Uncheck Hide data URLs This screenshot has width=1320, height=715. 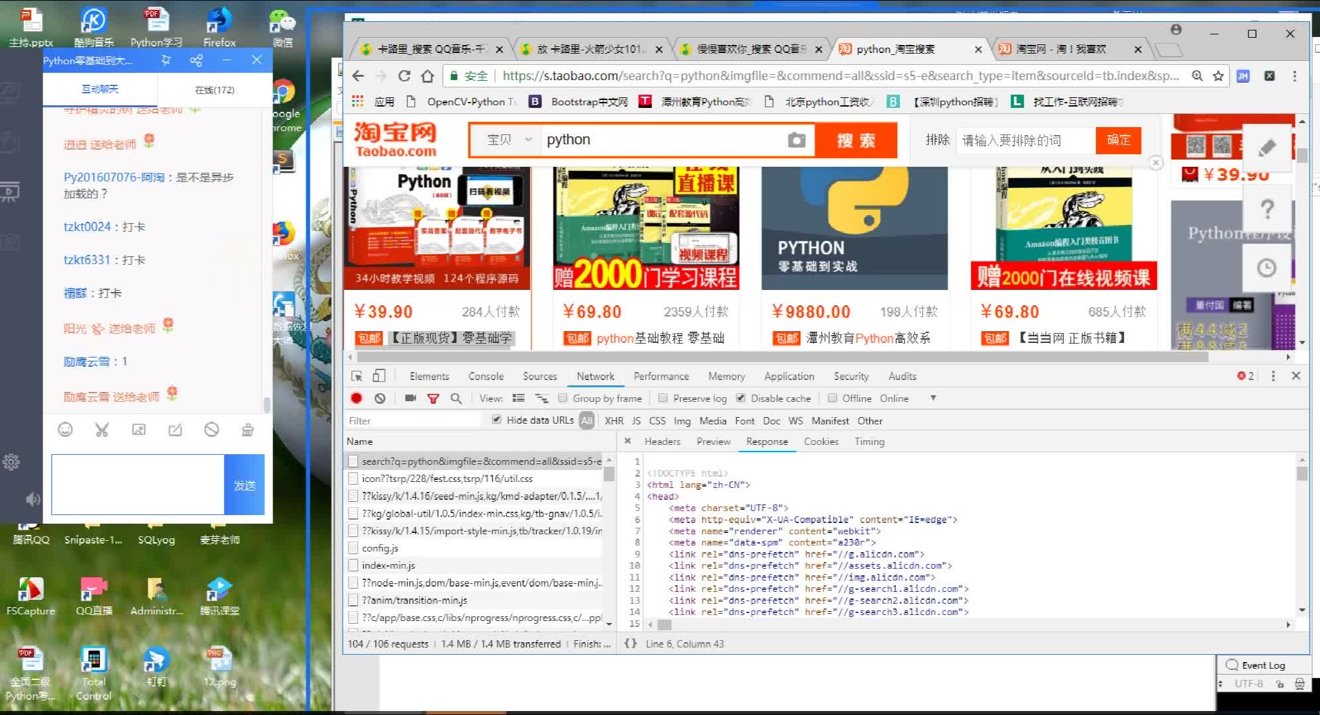pyautogui.click(x=496, y=420)
